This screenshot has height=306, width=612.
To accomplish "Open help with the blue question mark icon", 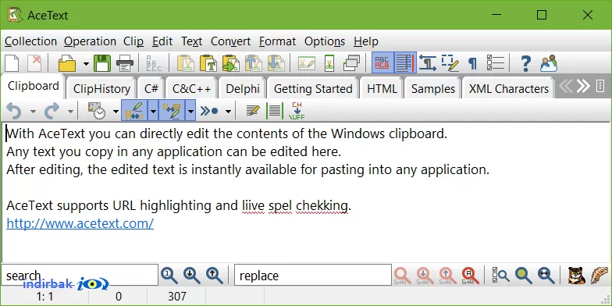I will pos(526,63).
